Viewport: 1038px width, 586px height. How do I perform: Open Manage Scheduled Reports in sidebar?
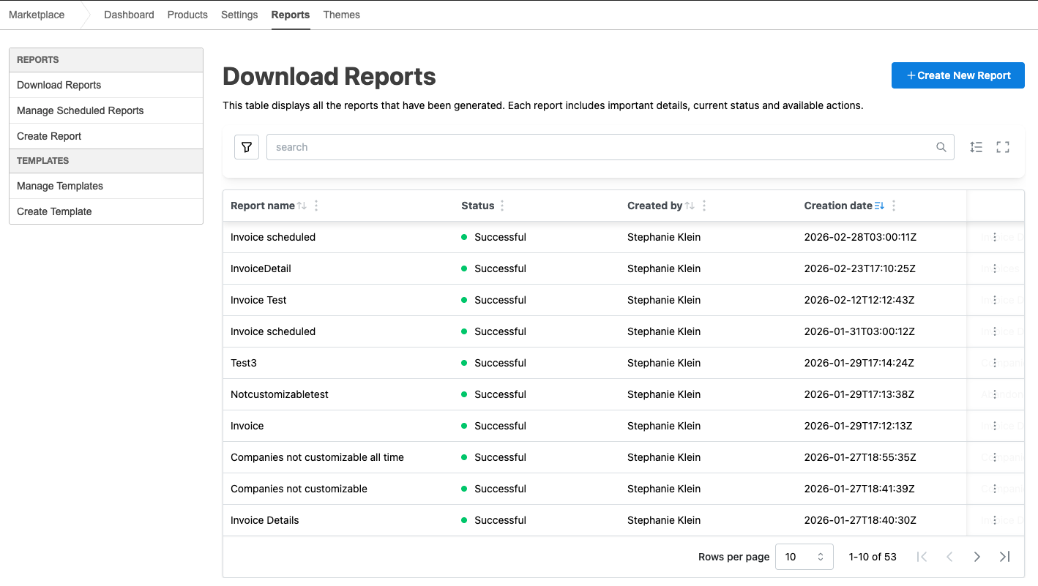(x=81, y=110)
